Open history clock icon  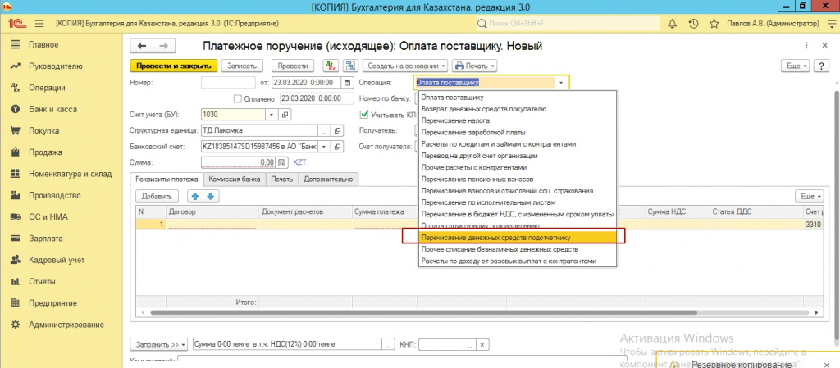tap(693, 24)
